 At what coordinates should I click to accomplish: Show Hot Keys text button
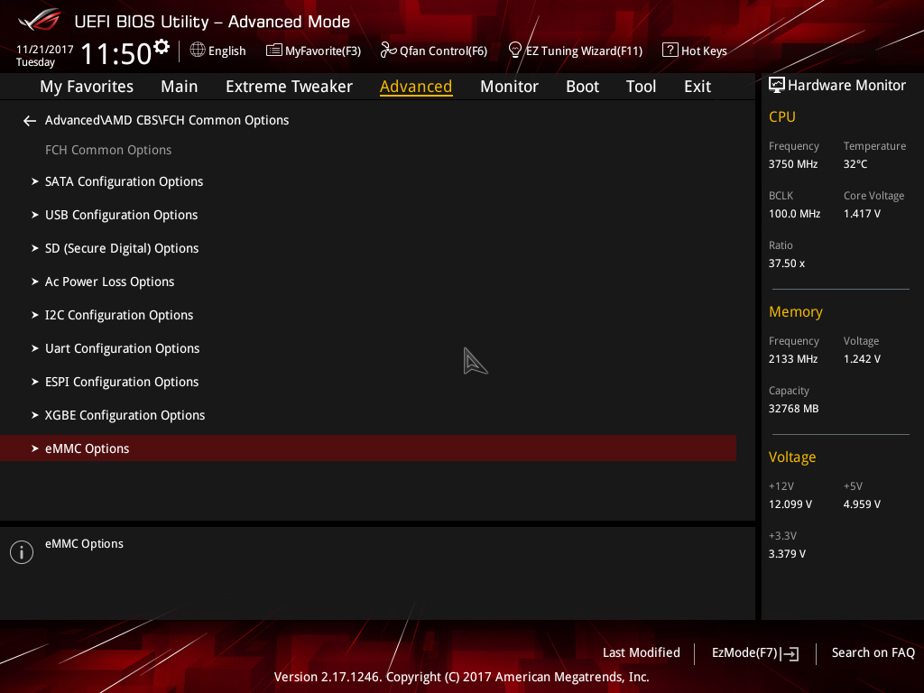(704, 51)
